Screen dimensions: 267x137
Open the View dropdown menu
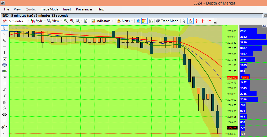pyautogui.click(x=54, y=21)
